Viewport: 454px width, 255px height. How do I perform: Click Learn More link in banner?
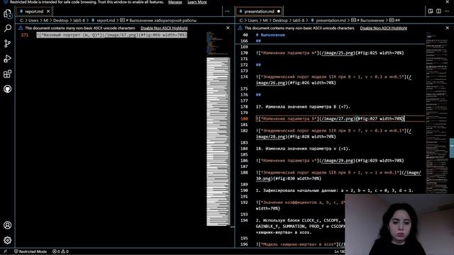(197, 2)
